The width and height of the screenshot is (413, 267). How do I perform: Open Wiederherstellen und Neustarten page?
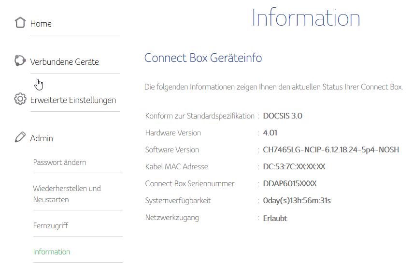pos(67,194)
